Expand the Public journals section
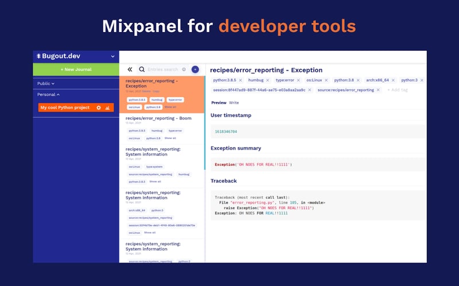The image size is (459, 286). 46,84
